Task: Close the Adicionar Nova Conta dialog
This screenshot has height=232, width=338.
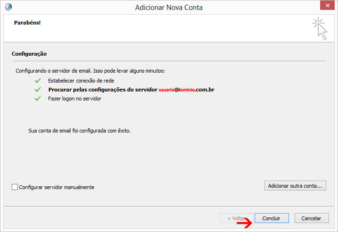Action: 327,5
